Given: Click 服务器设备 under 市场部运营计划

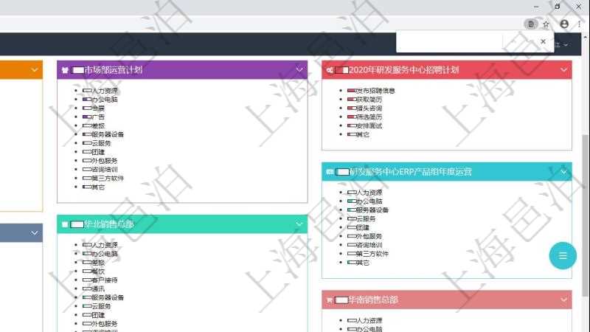Looking at the screenshot, I should pyautogui.click(x=108, y=134).
